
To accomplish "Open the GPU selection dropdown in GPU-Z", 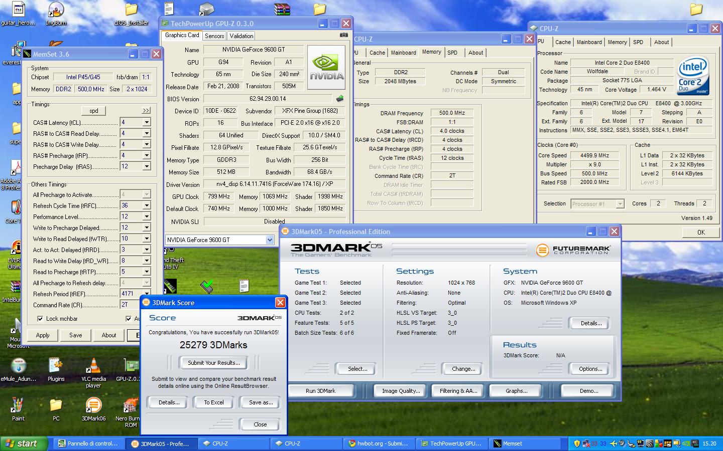I will pos(270,240).
